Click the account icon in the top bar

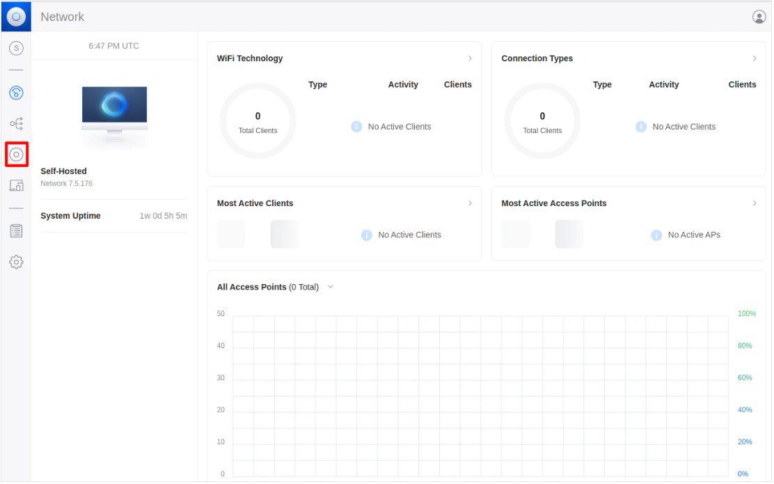click(x=759, y=16)
